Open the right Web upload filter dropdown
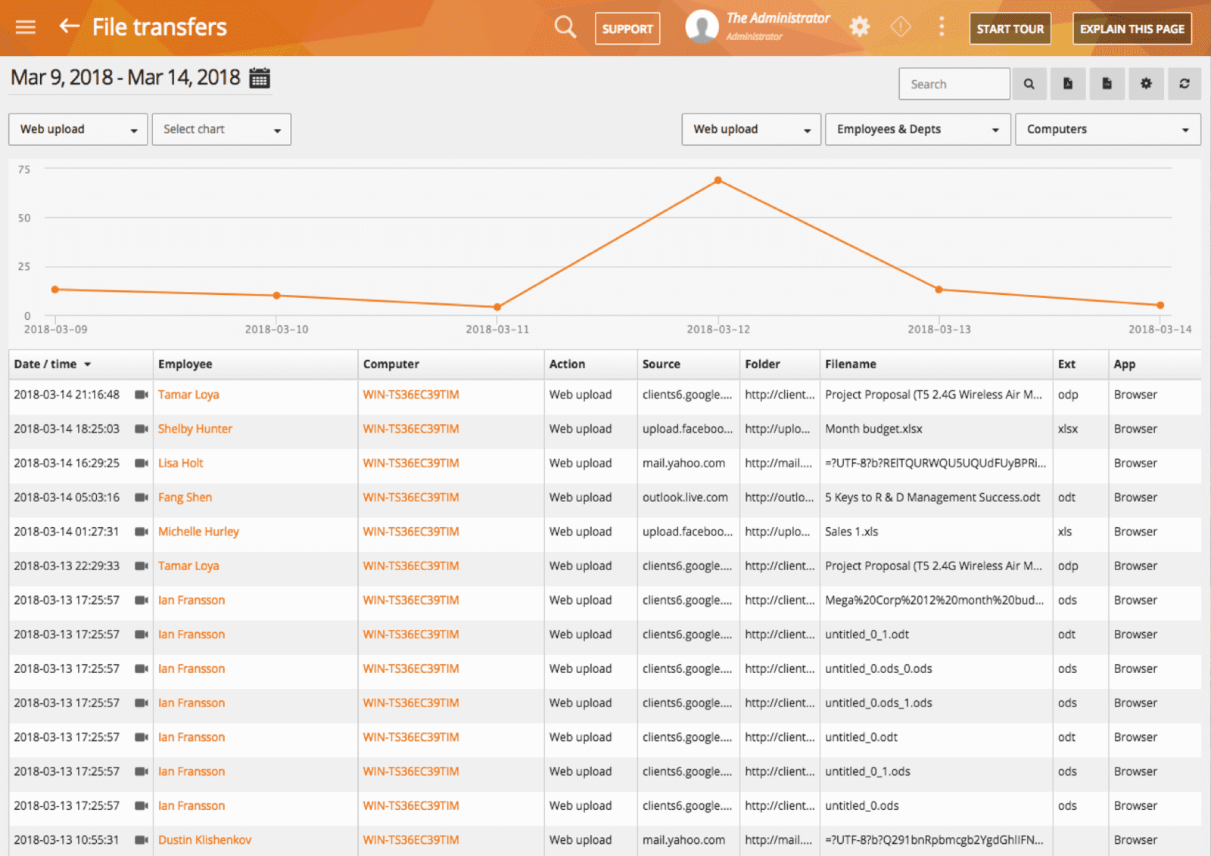The width and height of the screenshot is (1211, 856). point(751,129)
